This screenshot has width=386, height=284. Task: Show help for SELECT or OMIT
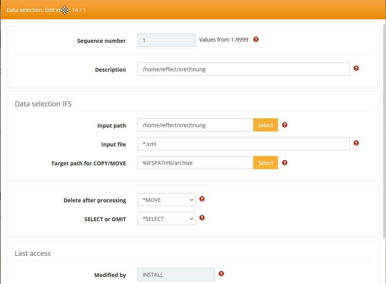pos(202,218)
